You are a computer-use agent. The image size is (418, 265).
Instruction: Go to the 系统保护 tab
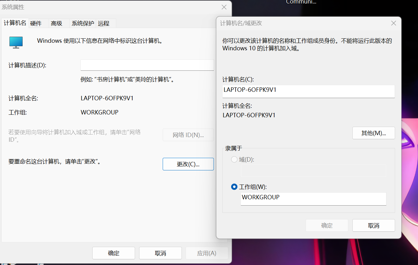(83, 24)
